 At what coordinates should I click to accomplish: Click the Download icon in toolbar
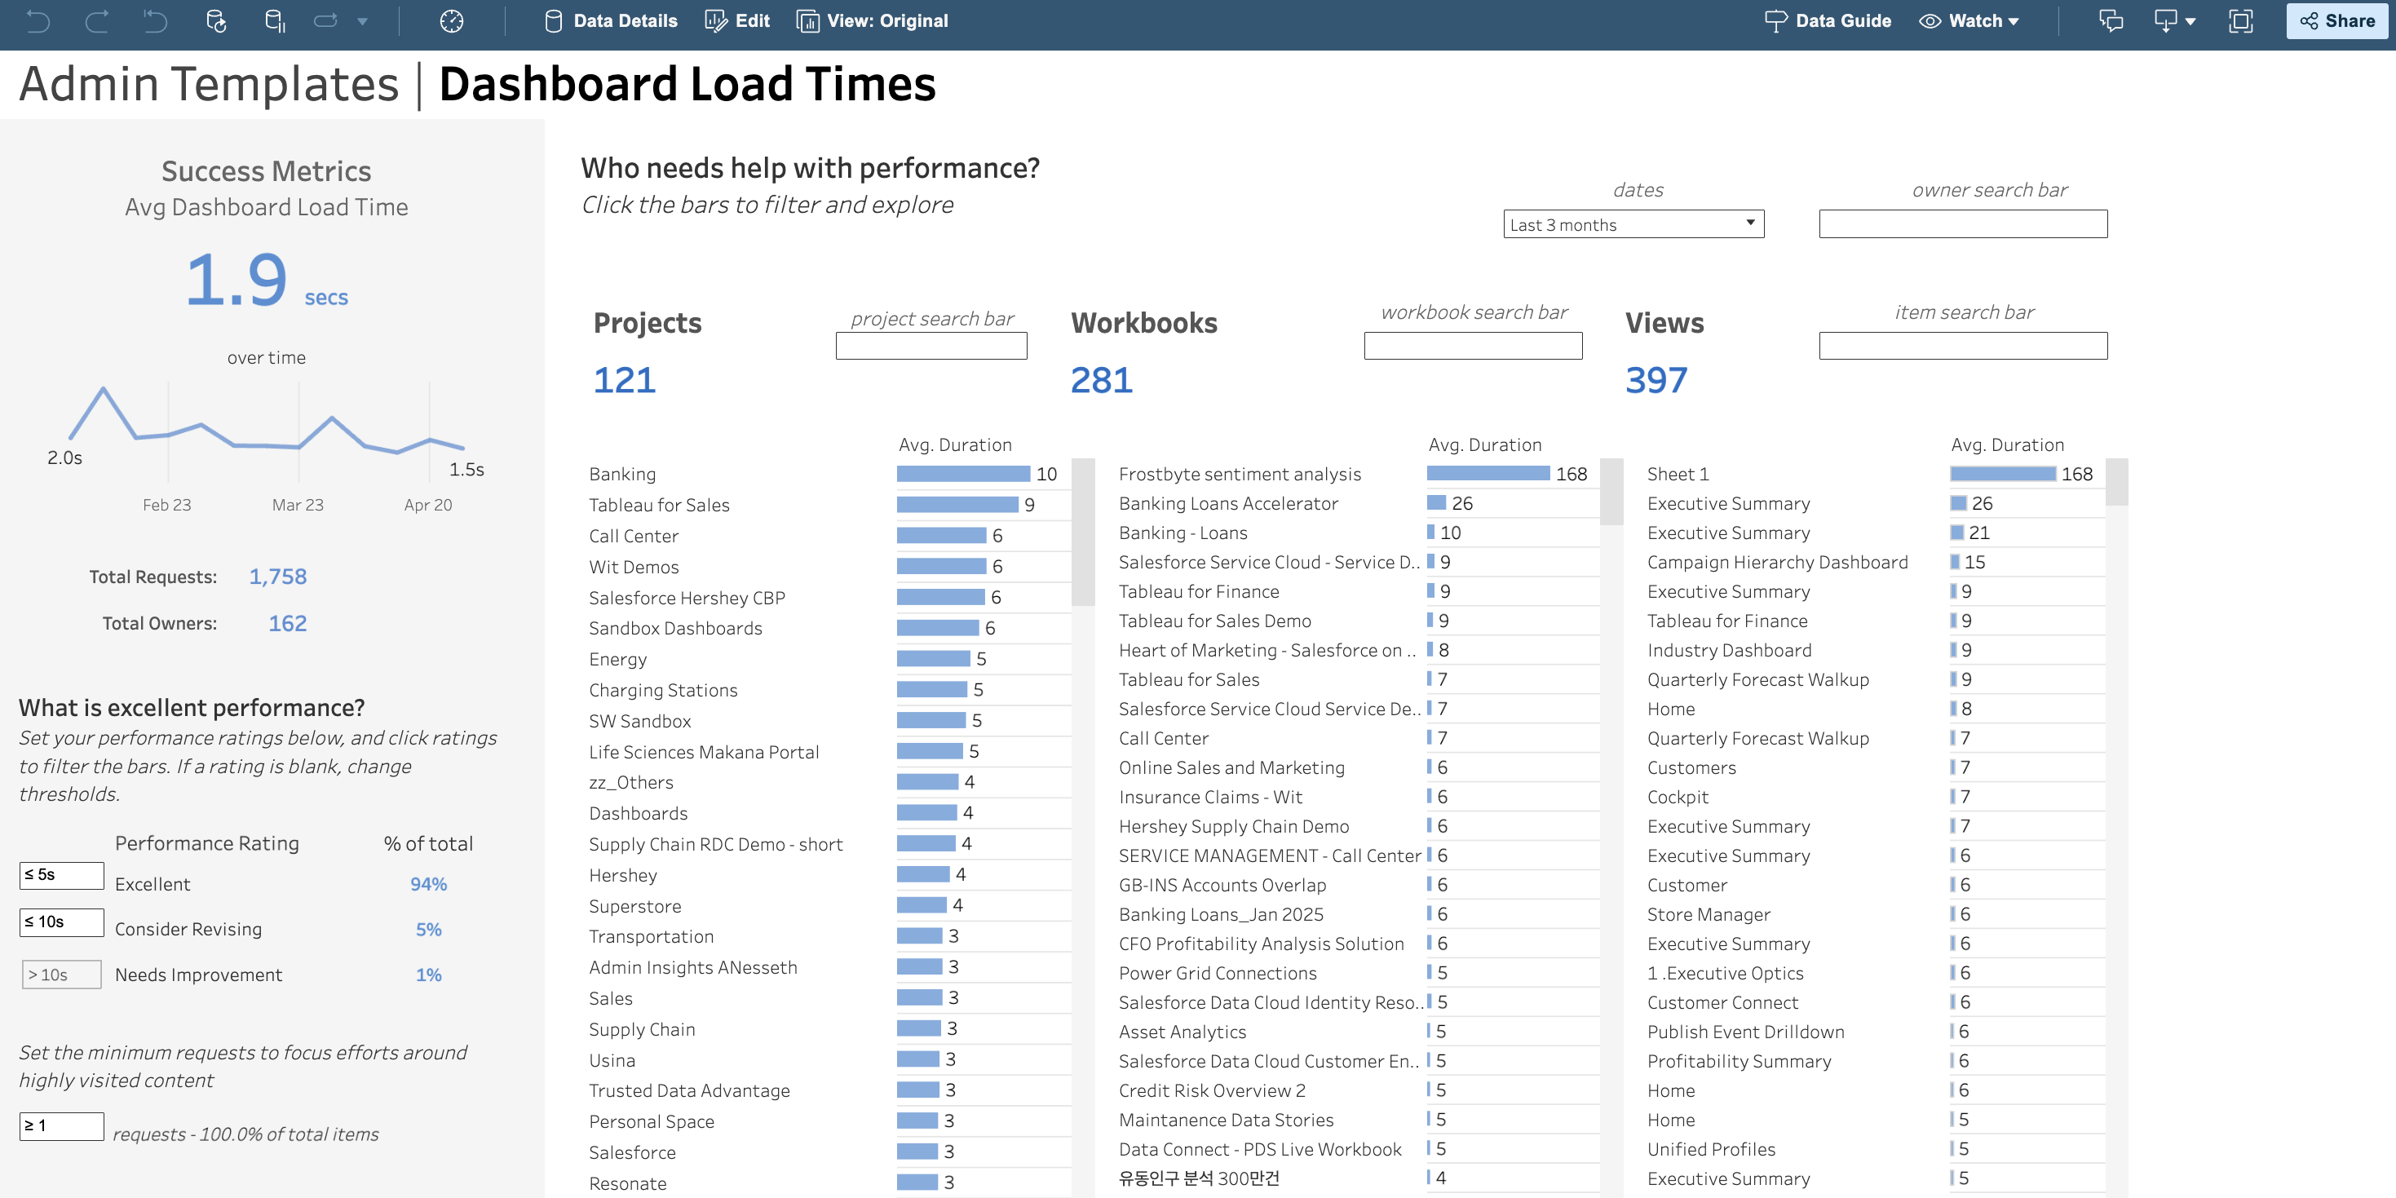point(2165,20)
